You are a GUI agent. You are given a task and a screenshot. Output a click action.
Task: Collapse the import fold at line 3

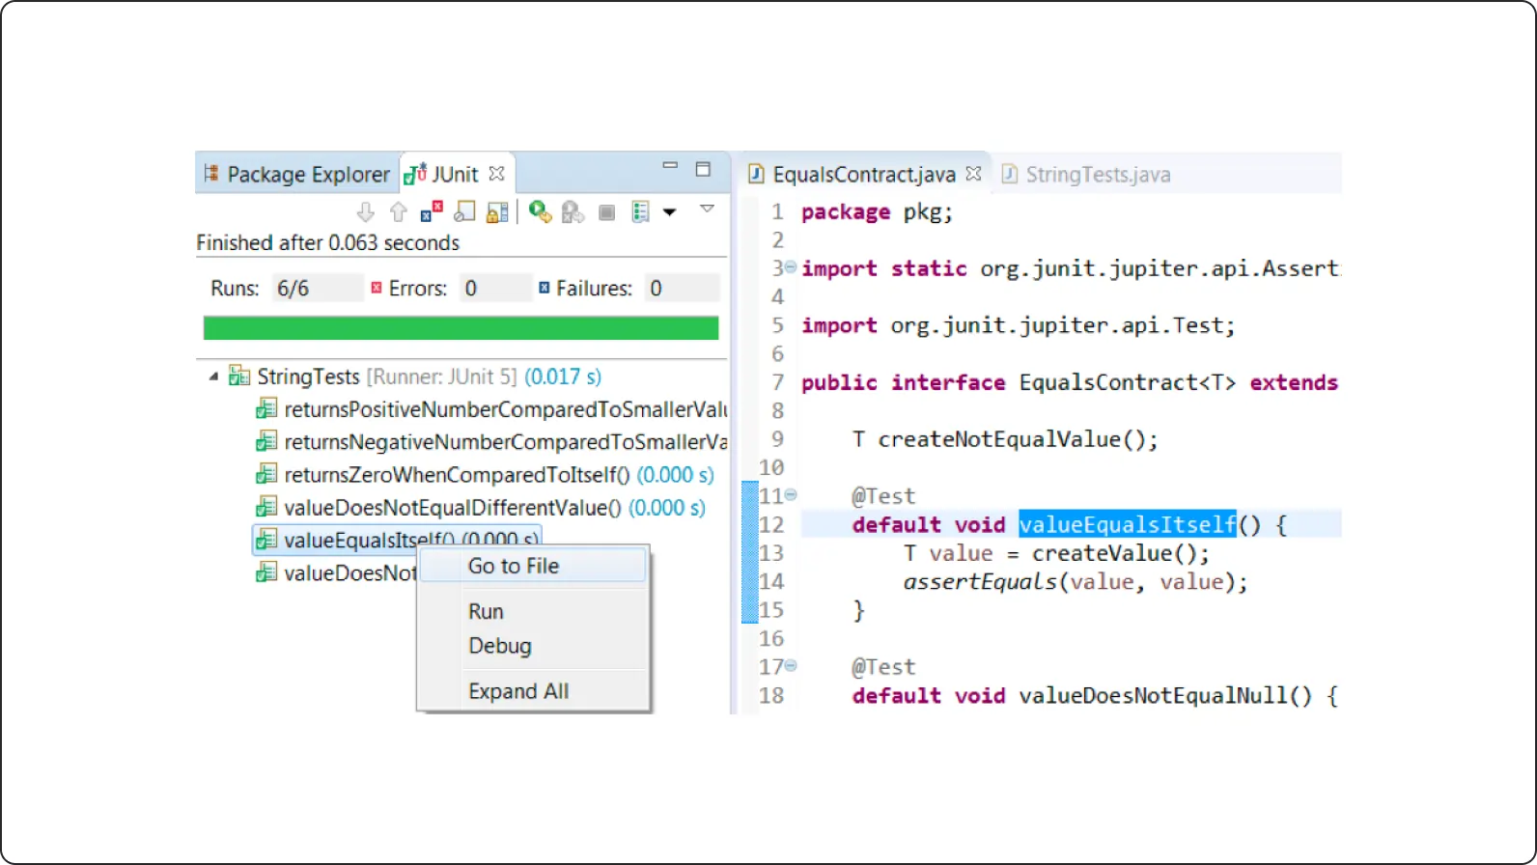(791, 267)
